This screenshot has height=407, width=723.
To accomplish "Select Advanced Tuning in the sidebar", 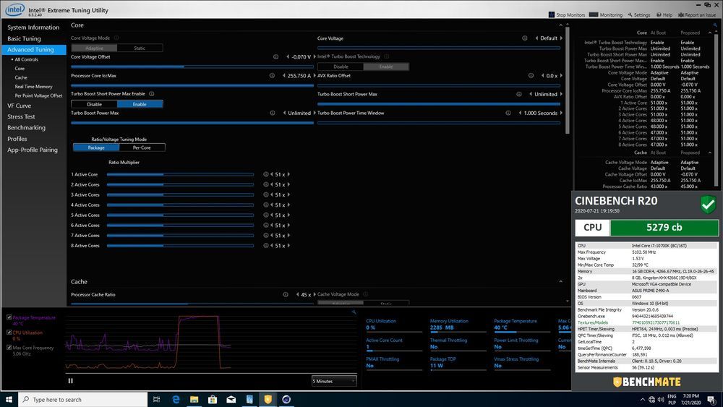I will [34, 49].
